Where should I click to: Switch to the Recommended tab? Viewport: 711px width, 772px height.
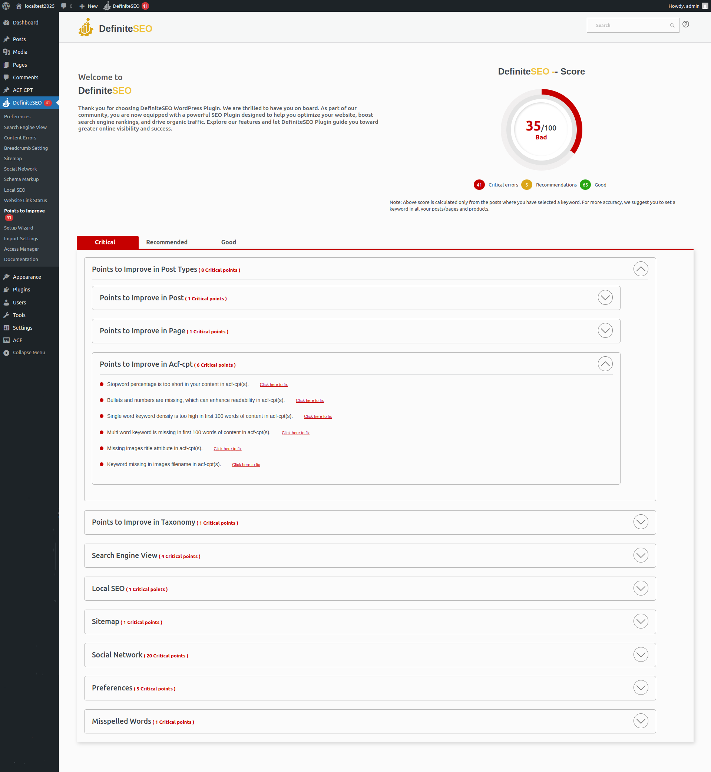(166, 242)
